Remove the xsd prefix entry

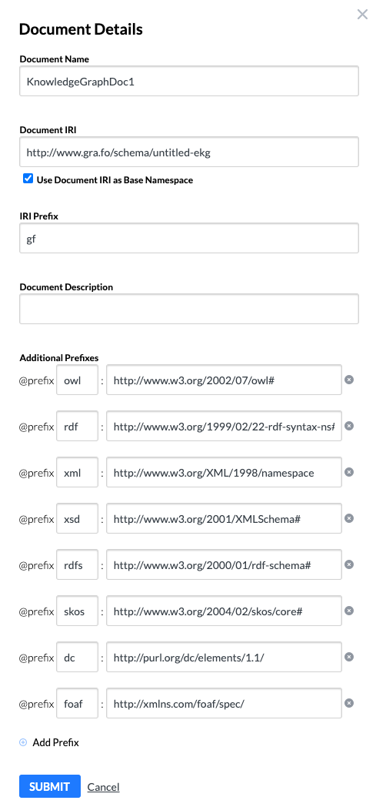coord(349,518)
